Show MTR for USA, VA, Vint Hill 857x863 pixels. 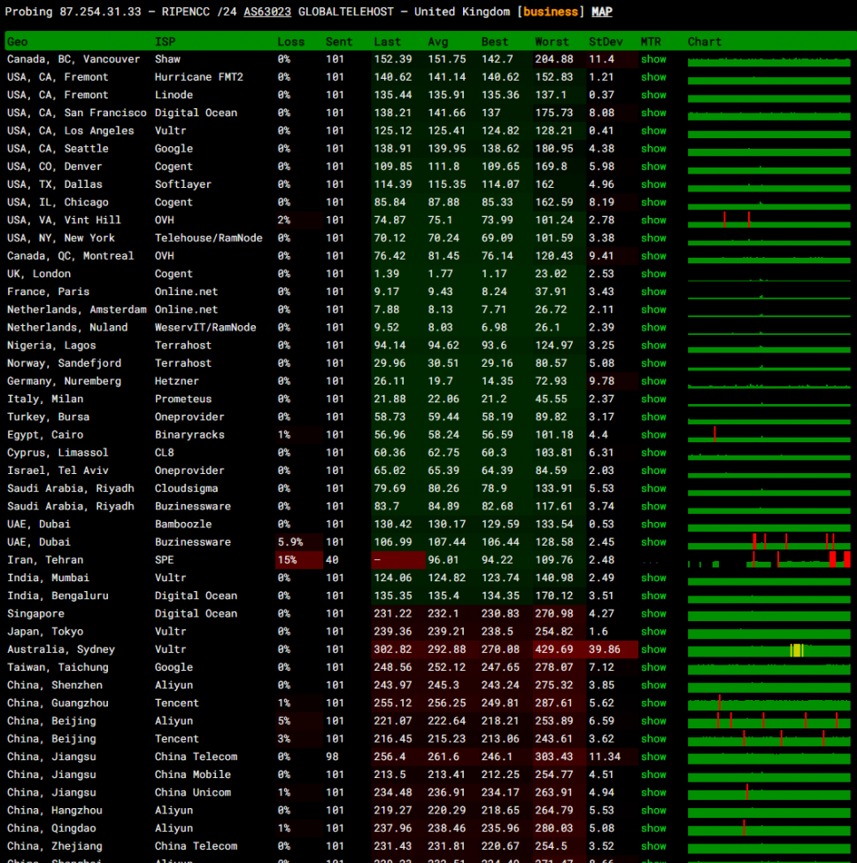click(653, 220)
